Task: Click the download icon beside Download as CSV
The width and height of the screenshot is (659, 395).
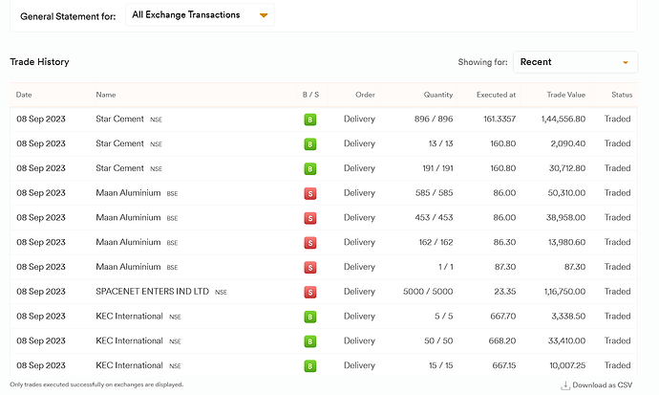Action: [565, 385]
